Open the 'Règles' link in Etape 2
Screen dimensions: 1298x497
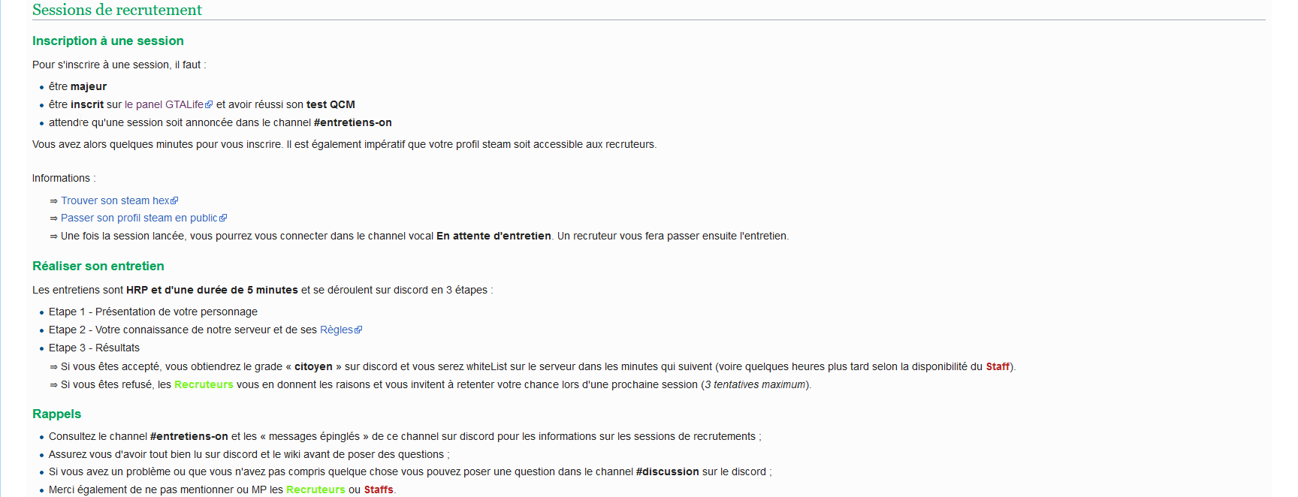point(336,330)
